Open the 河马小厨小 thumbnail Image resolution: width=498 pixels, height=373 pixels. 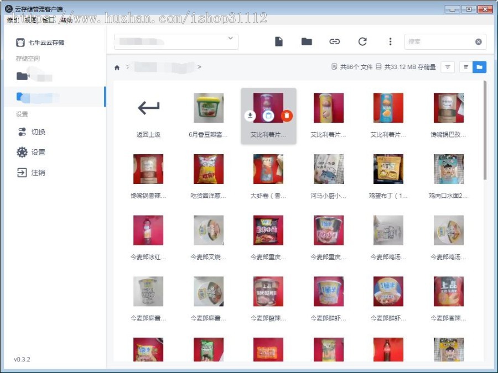point(328,169)
